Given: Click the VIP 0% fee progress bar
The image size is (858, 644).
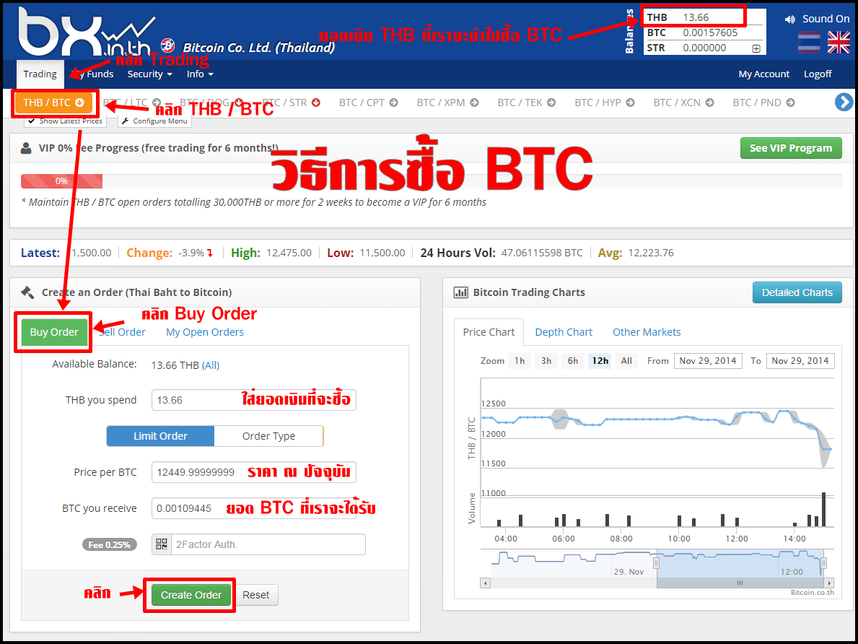Looking at the screenshot, I should (432, 181).
